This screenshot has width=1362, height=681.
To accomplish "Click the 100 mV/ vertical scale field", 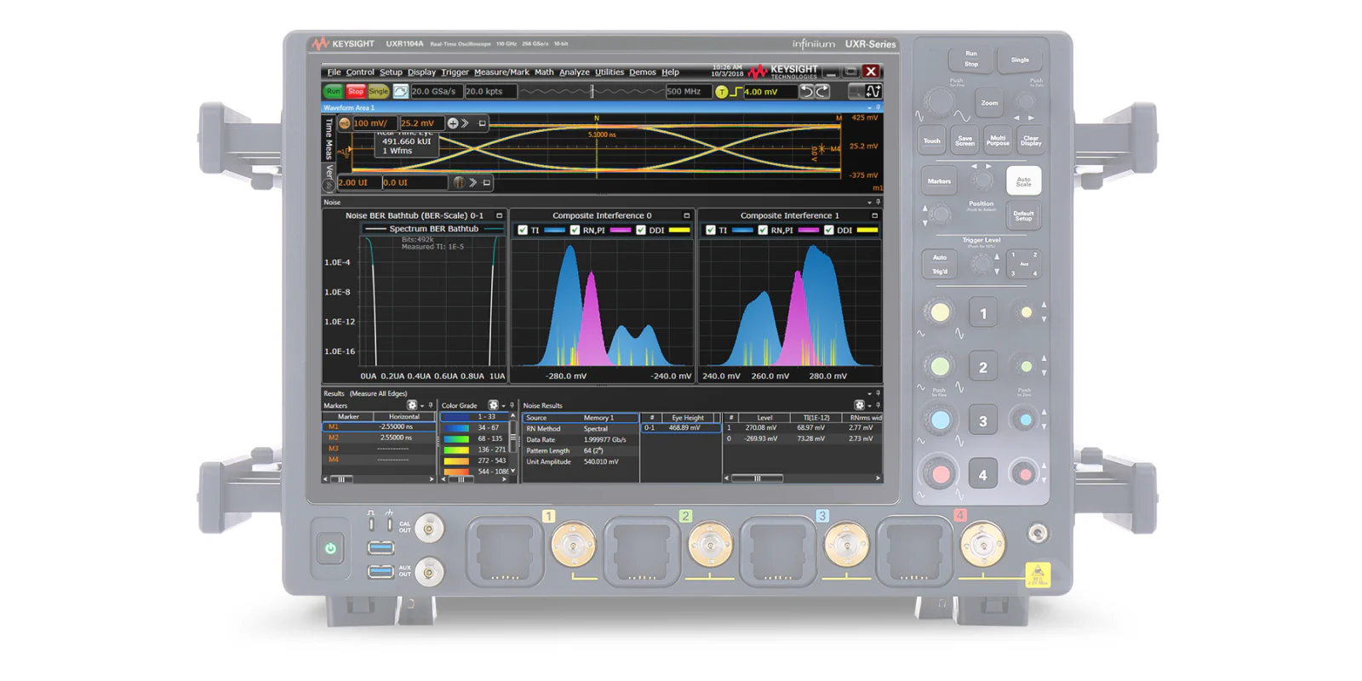I will click(374, 123).
